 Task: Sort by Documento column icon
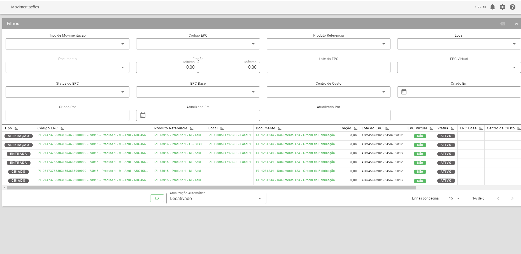[x=280, y=128]
